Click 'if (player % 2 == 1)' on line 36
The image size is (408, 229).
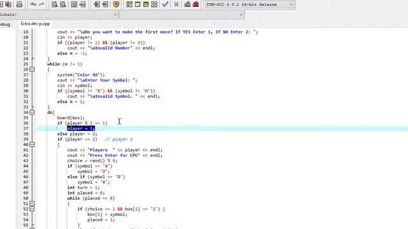[82, 123]
